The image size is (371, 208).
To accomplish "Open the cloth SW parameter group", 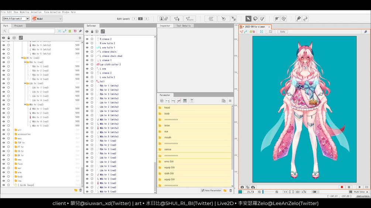I will pyautogui.click(x=194, y=173).
